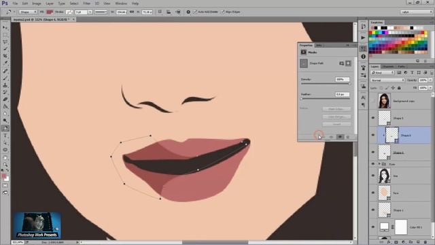This screenshot has height=245, width=435.
Task: Select the Crop tool
Action: (x=5, y=56)
